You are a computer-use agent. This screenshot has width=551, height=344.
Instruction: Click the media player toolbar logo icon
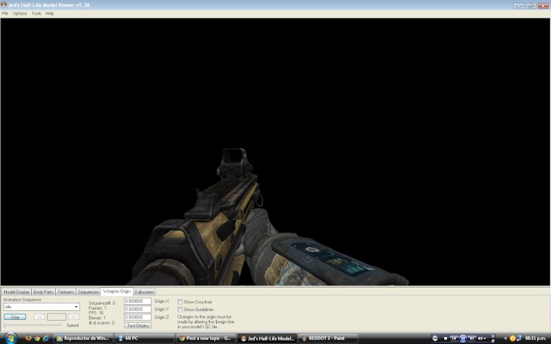(x=435, y=338)
